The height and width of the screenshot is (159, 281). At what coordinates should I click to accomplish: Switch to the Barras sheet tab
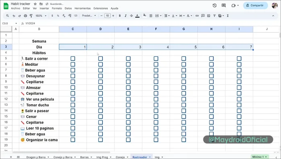[x=84, y=157]
